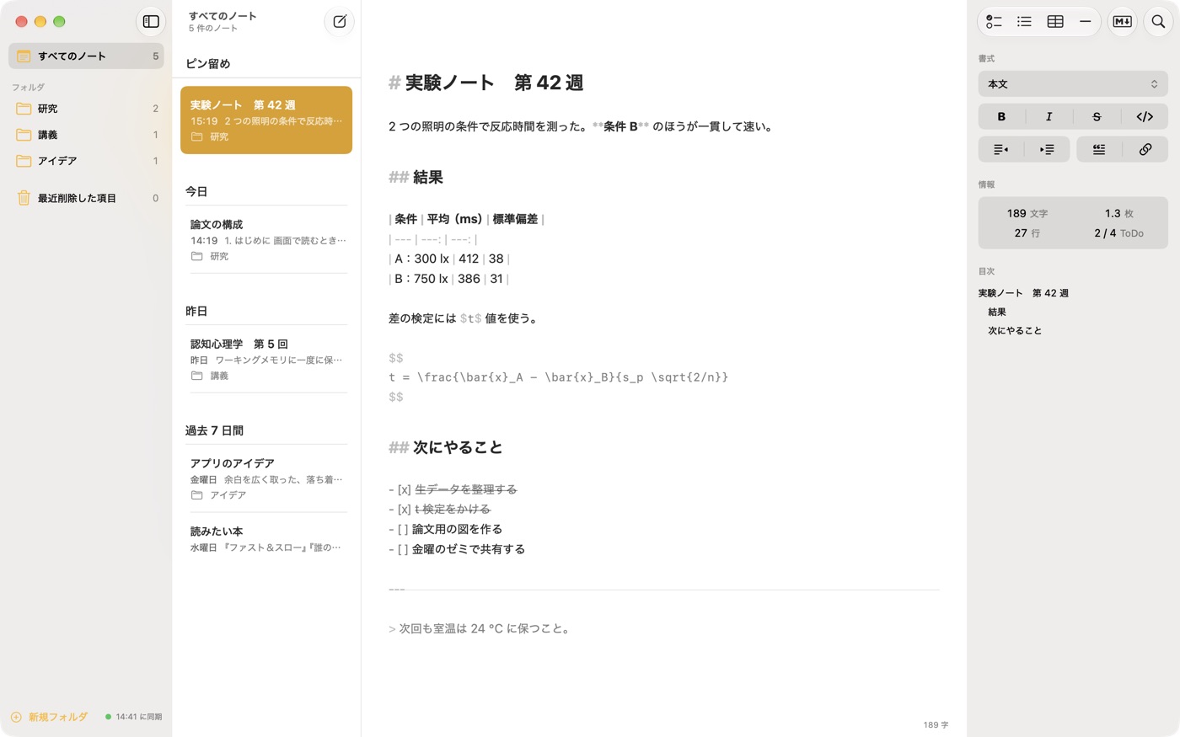This screenshot has height=737, width=1180.
Task: Toggle Markdown view with the M↓ button
Action: click(1122, 22)
